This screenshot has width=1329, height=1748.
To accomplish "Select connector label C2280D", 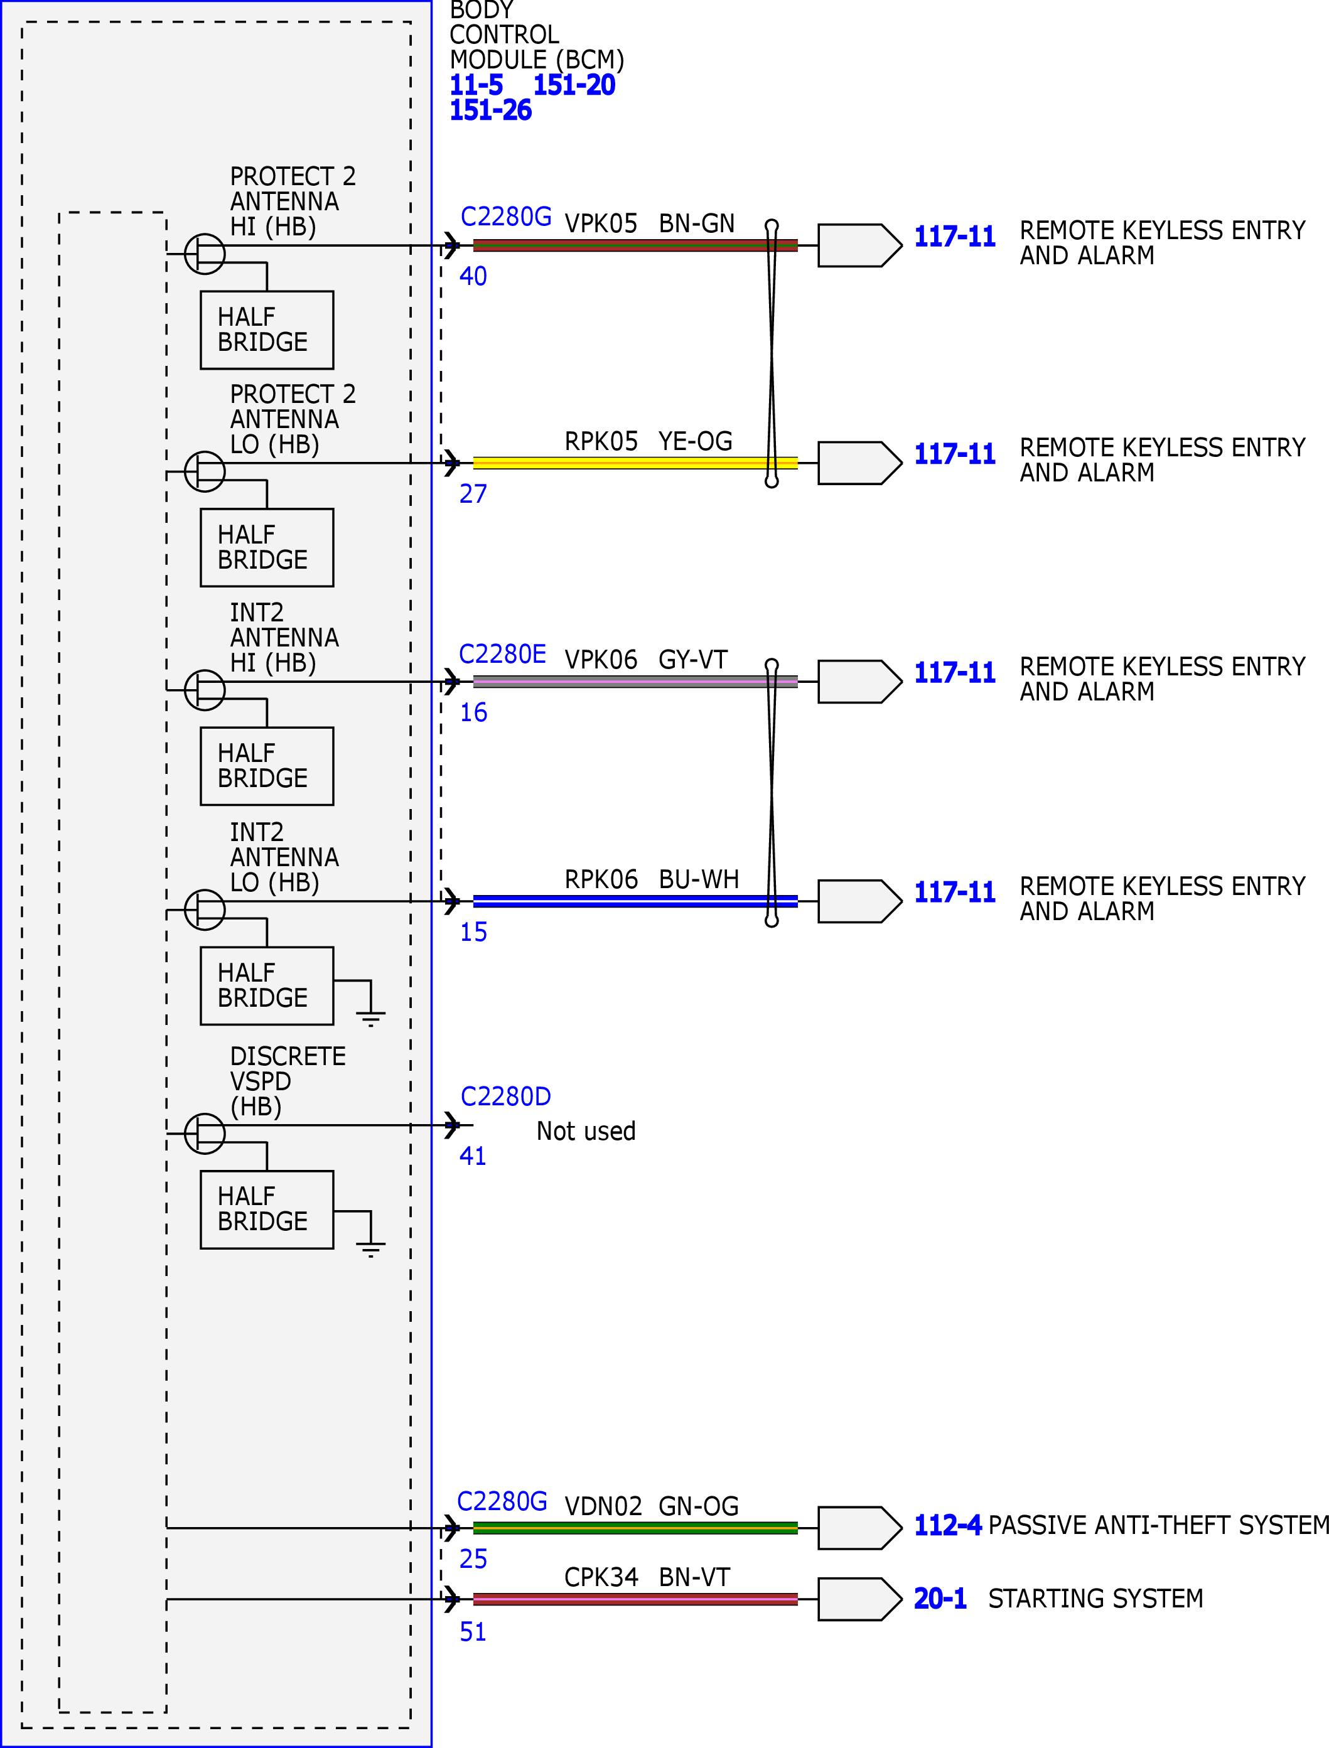I will 505,1097.
